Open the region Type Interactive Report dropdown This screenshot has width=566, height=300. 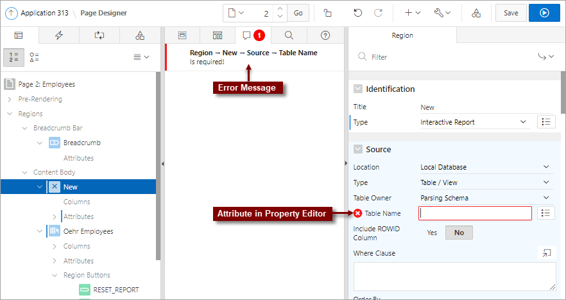pyautogui.click(x=475, y=122)
